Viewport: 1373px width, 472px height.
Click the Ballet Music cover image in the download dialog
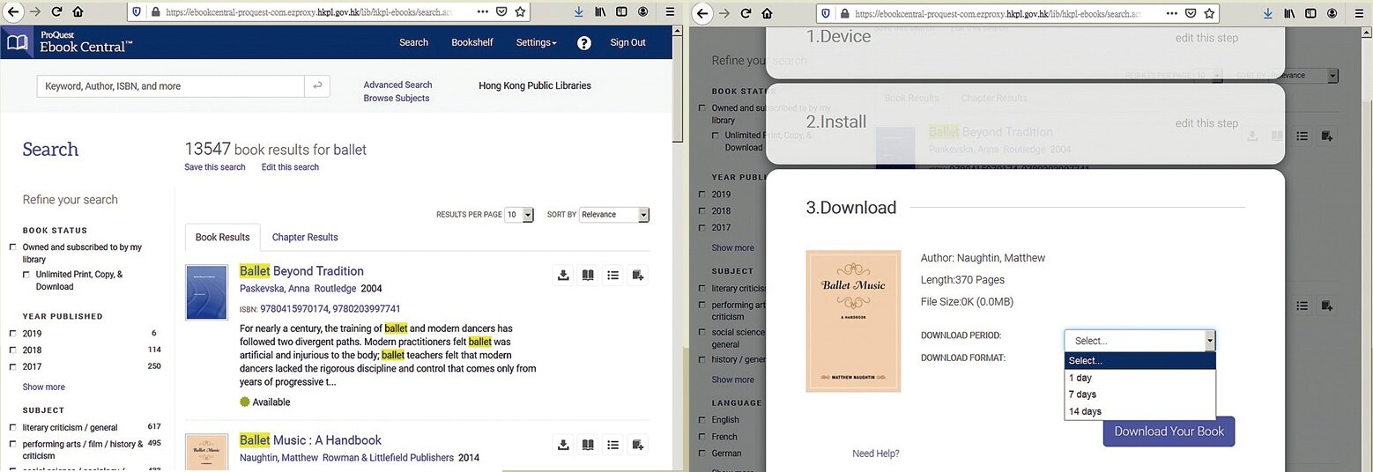[x=853, y=321]
